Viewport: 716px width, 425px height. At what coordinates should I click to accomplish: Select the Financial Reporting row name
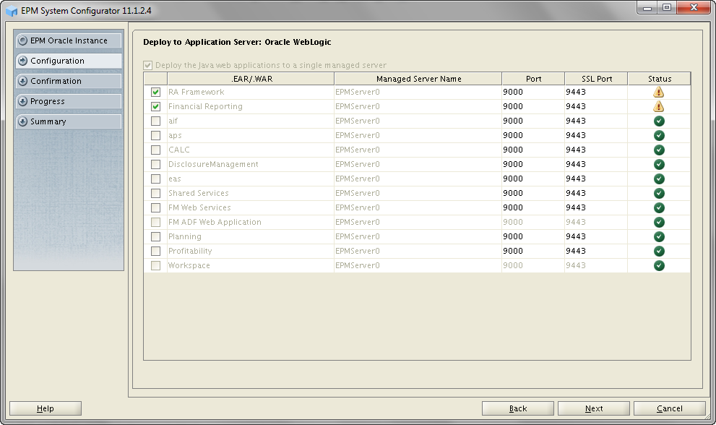point(205,106)
